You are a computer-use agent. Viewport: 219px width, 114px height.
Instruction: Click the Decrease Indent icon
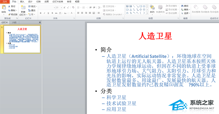click(x=90, y=7)
